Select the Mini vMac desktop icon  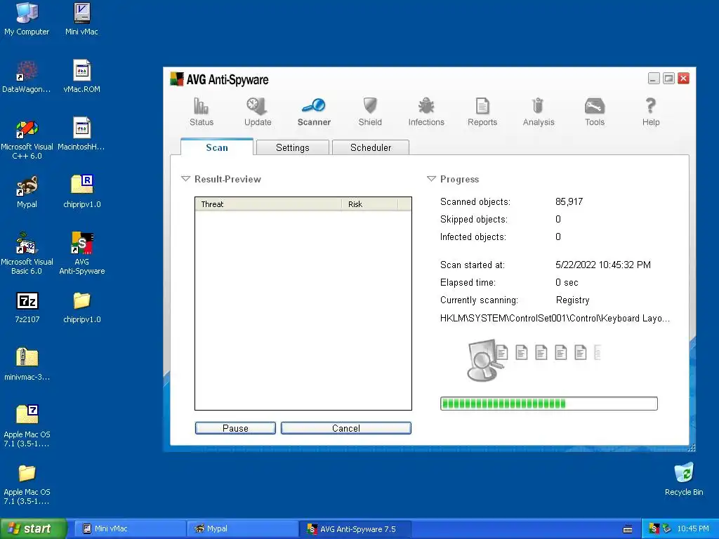tap(81, 19)
